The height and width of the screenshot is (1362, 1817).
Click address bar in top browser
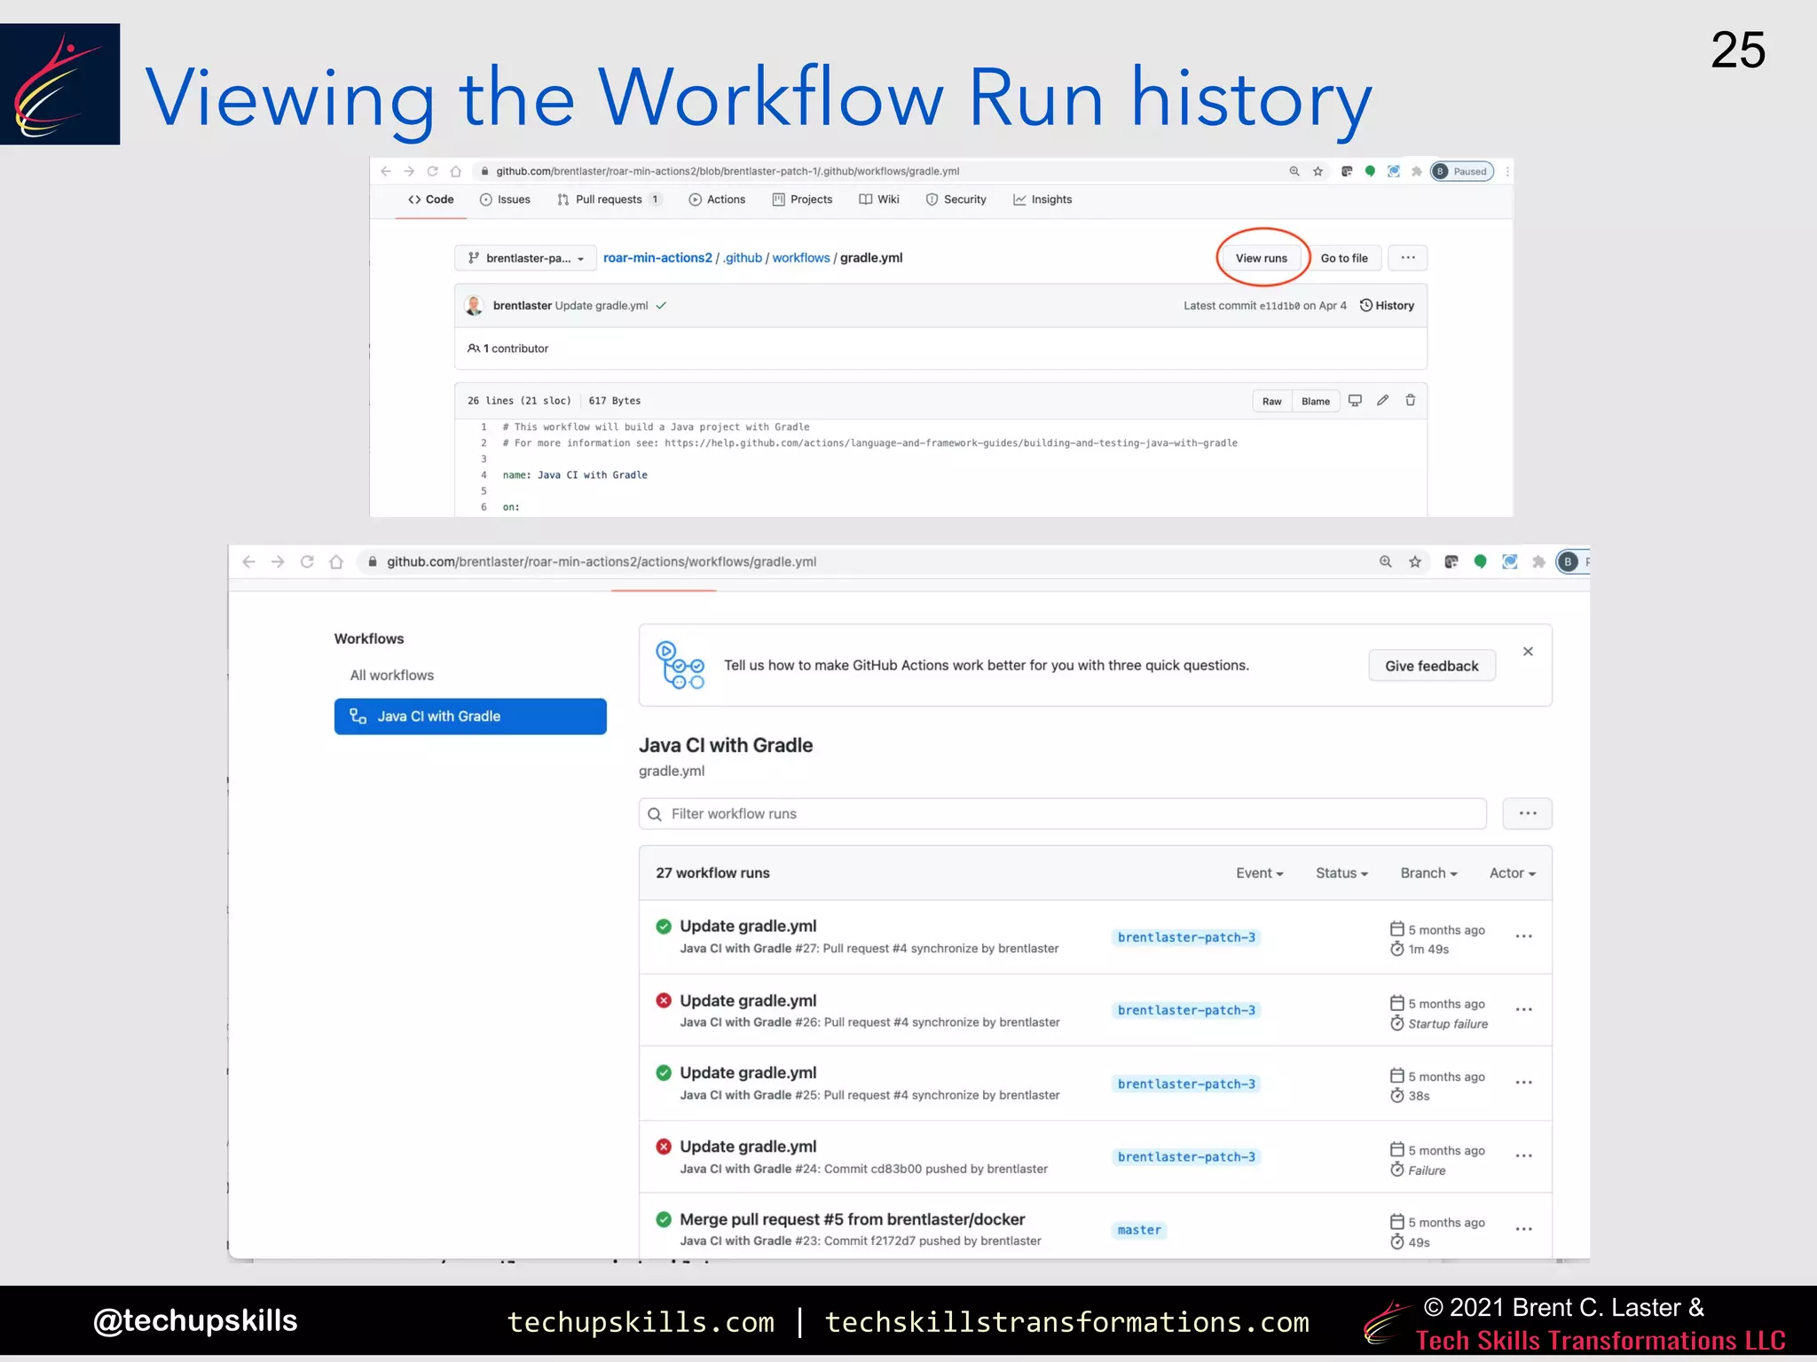901,171
